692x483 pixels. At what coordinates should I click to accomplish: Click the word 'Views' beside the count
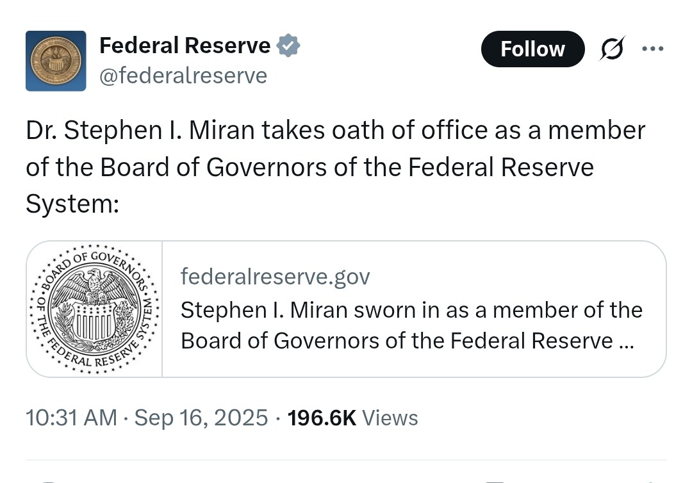[x=390, y=418]
